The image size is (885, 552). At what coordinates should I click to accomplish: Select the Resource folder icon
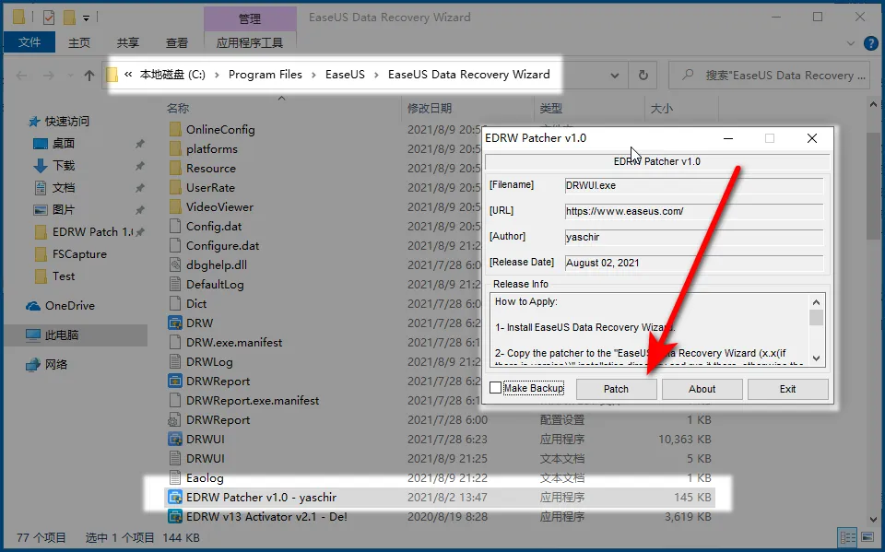point(175,168)
